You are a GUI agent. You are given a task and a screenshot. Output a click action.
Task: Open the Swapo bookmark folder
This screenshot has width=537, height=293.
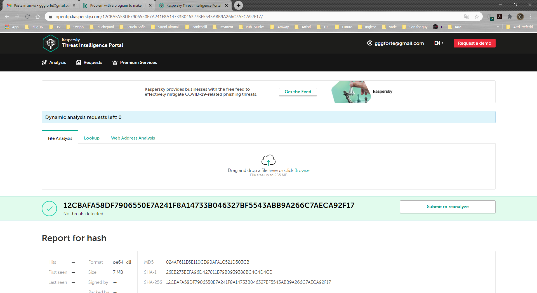75,27
